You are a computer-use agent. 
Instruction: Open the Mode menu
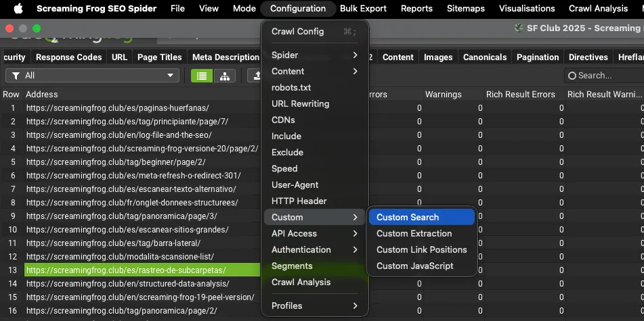244,9
